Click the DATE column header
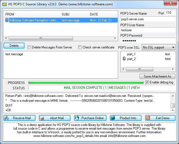Screen dimensions: 179x144 [x=102, y=14]
